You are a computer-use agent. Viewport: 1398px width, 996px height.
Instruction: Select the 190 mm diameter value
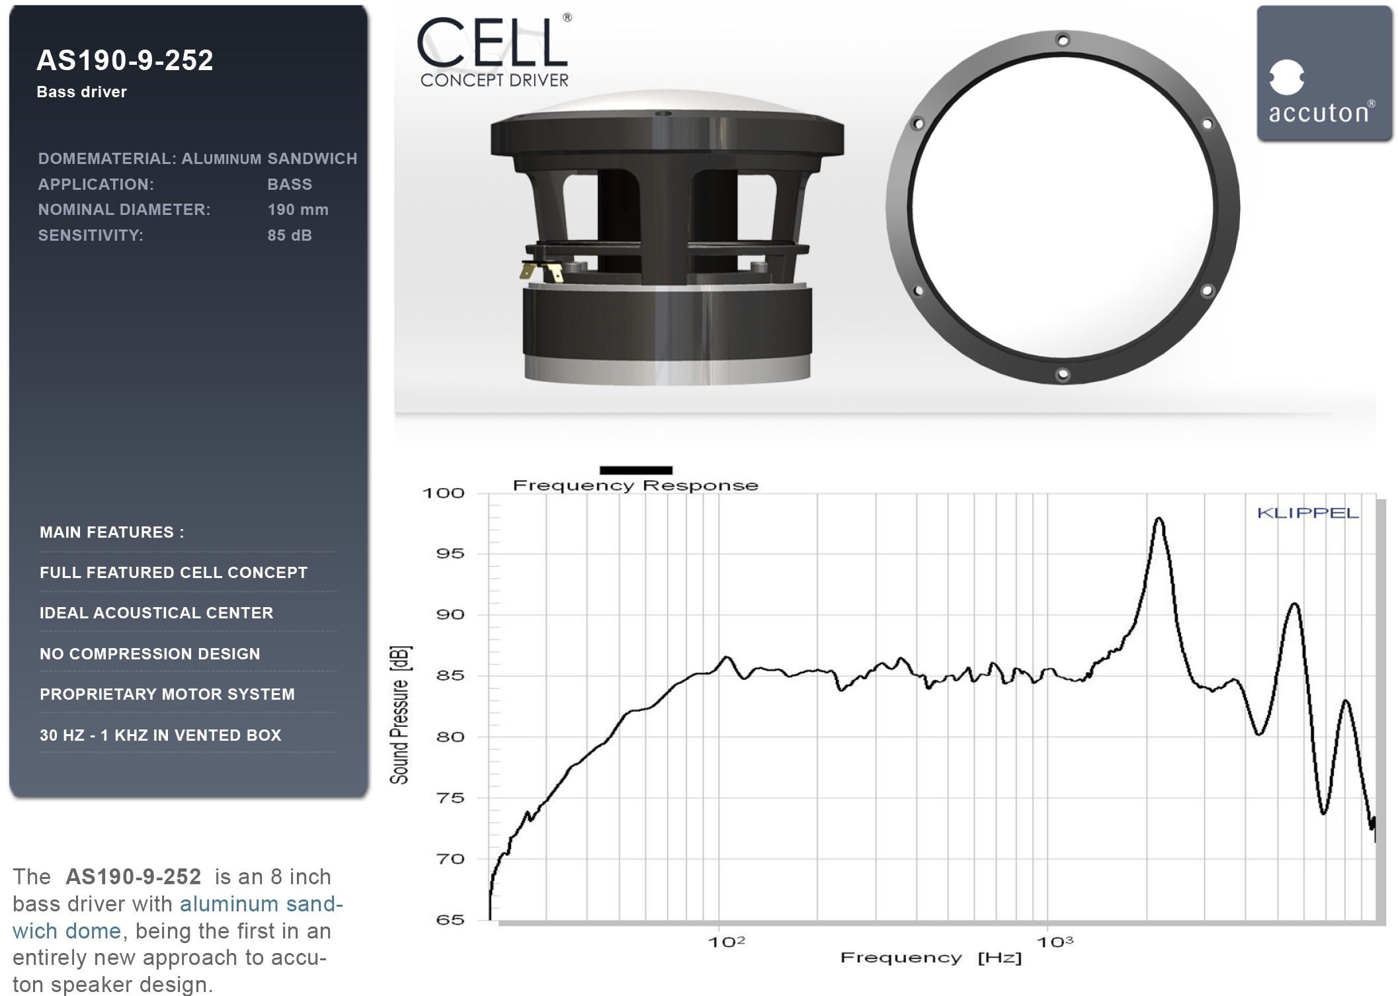(x=298, y=210)
